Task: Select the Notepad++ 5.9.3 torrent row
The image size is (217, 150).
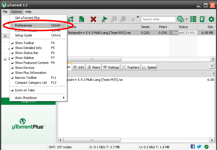Action: click(141, 33)
